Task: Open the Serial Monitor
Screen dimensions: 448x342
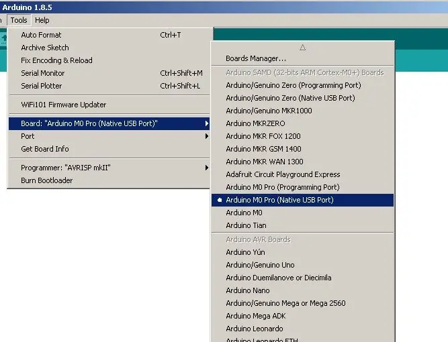Action: 109,73
